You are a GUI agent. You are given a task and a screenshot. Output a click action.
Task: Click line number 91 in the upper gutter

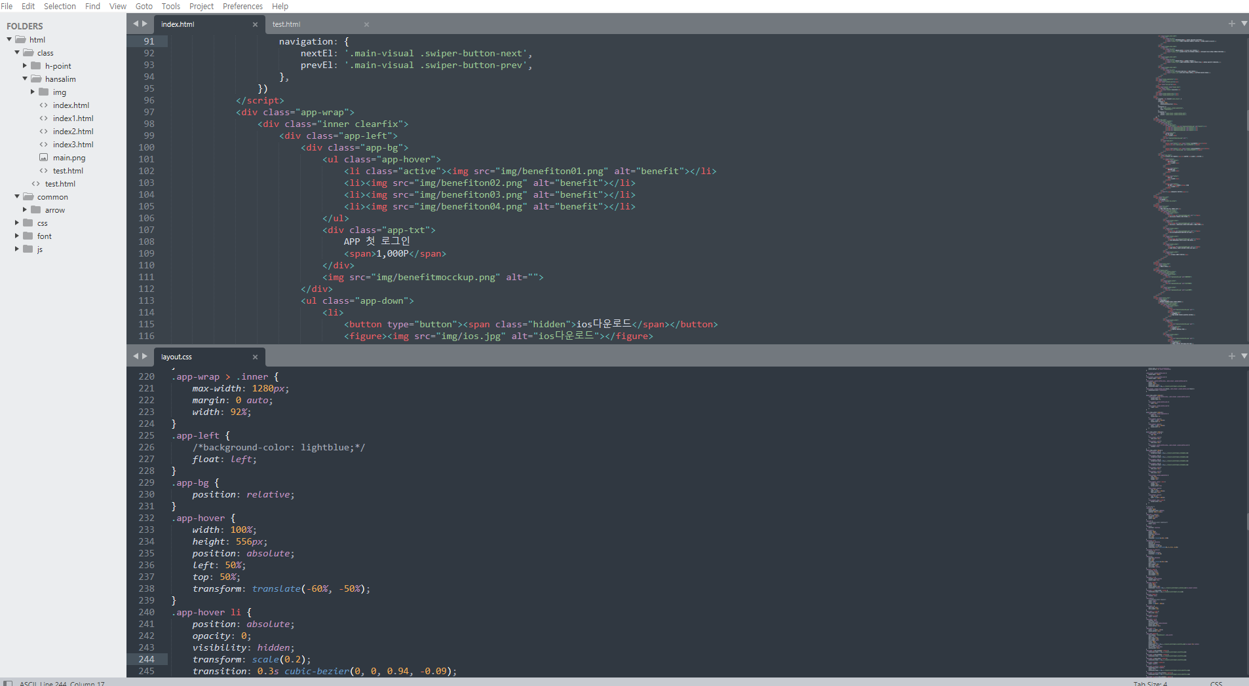[149, 41]
